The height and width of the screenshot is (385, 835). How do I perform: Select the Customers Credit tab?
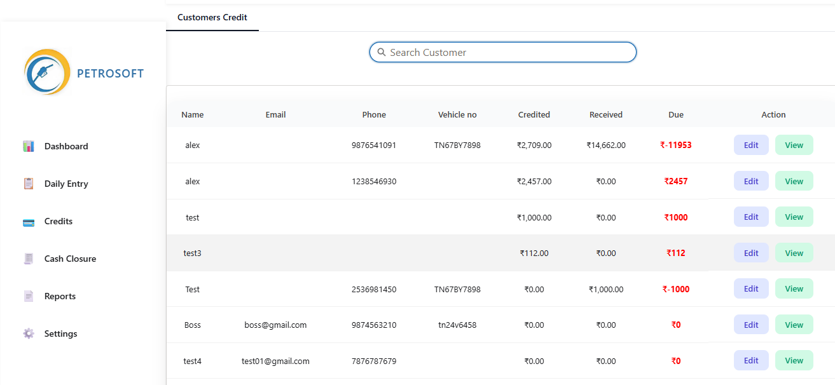(212, 17)
